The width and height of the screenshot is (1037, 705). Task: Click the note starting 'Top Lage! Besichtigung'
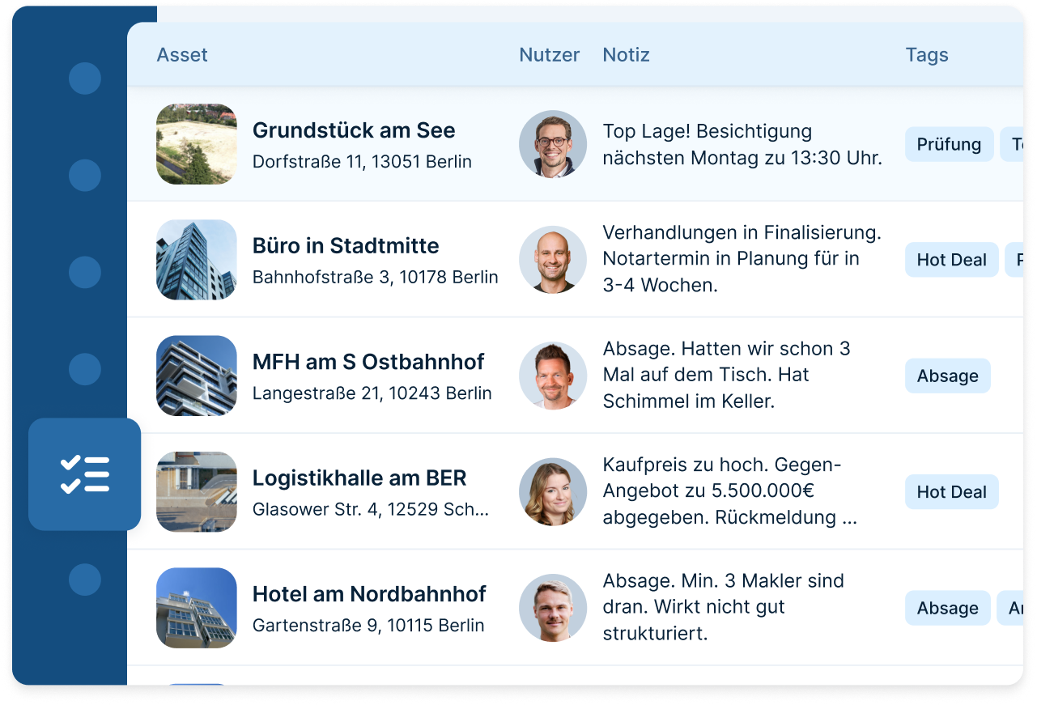click(742, 144)
